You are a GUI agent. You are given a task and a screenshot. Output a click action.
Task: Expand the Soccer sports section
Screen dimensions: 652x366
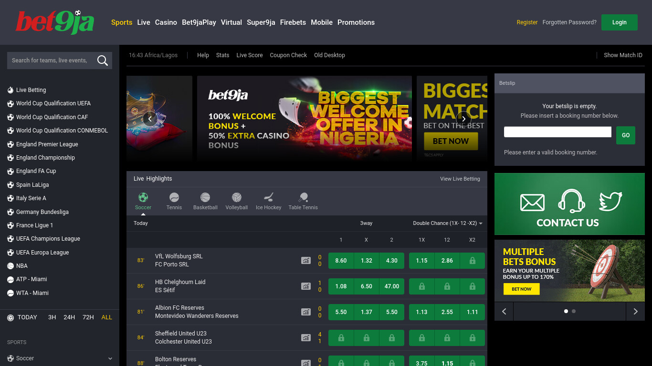[x=60, y=358]
